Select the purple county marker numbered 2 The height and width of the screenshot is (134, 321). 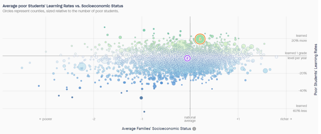(x=187, y=58)
